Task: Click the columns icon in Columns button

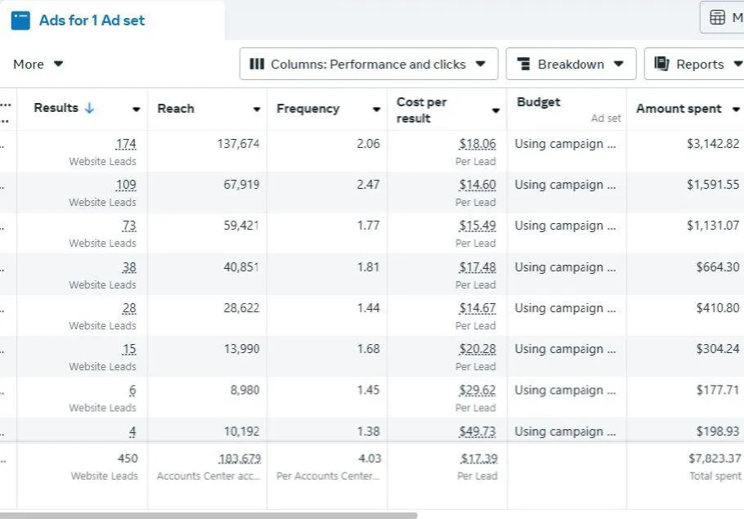Action: (x=257, y=64)
